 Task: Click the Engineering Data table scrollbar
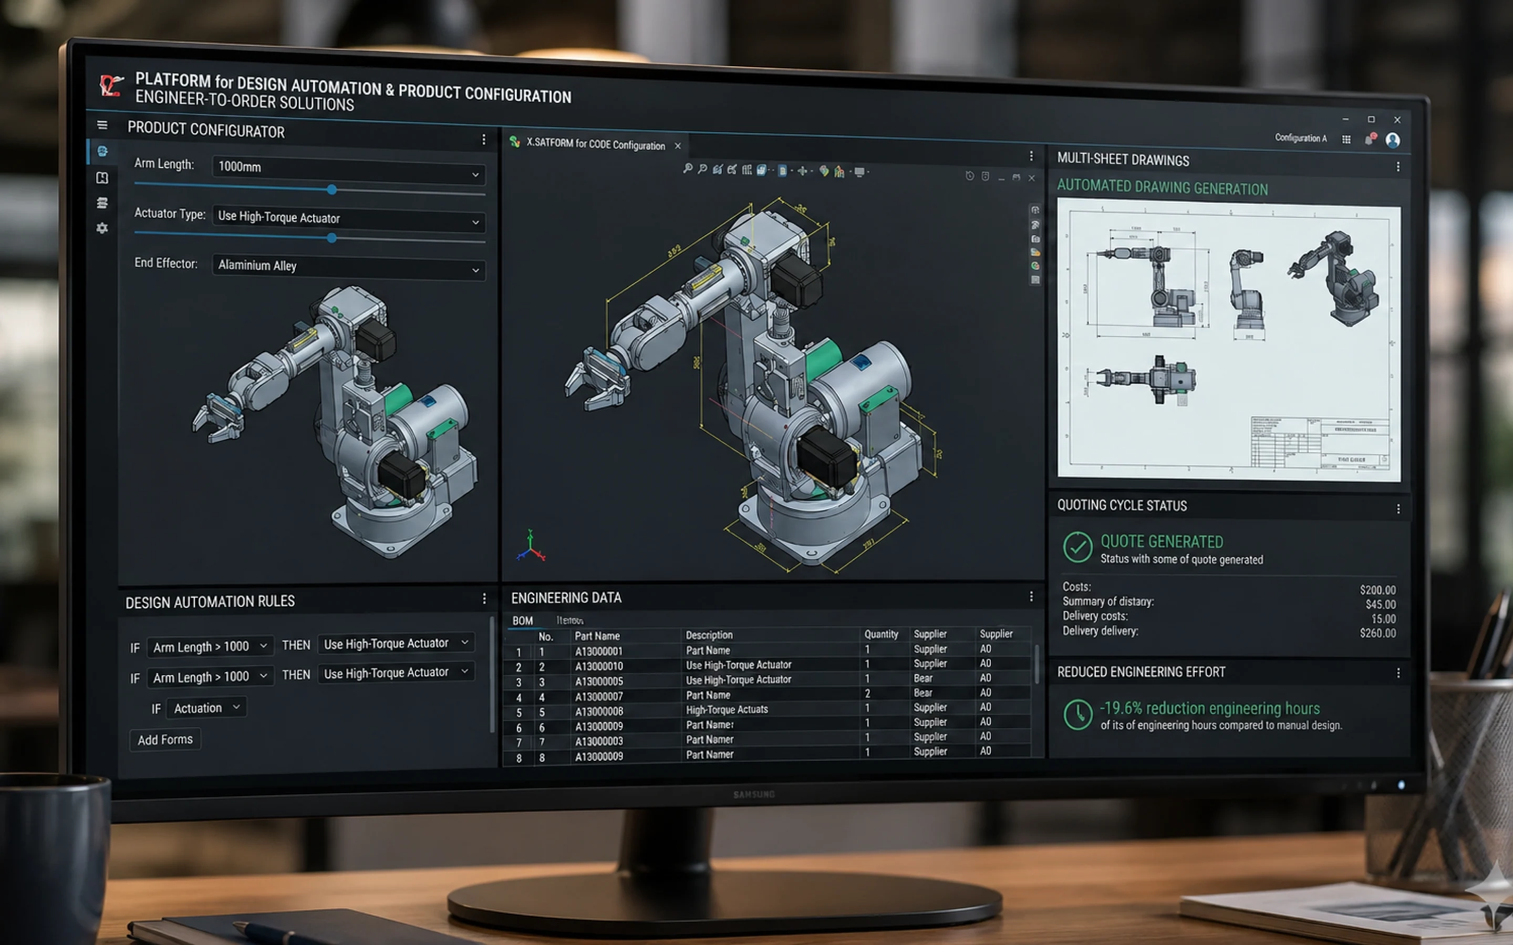[x=1037, y=665]
